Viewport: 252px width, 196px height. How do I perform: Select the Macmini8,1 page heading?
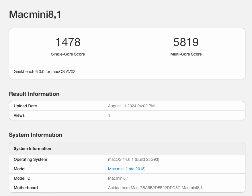coord(35,14)
